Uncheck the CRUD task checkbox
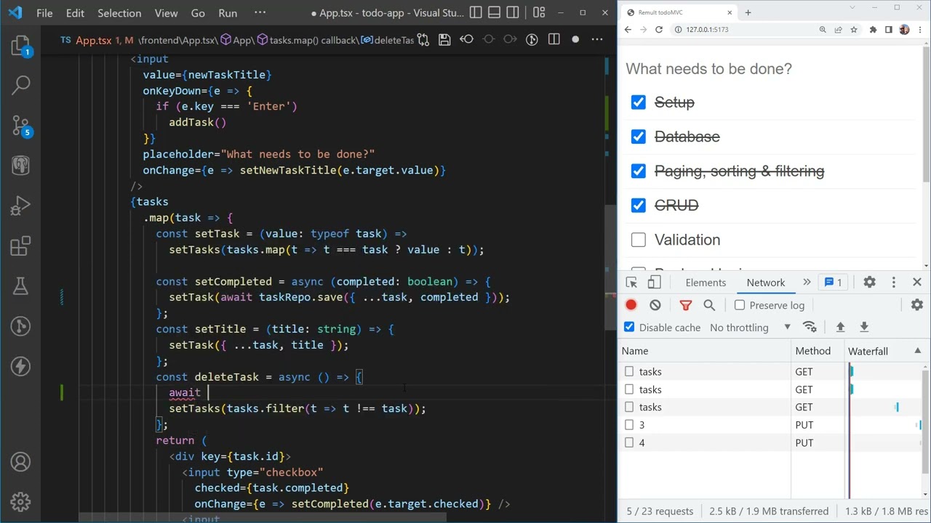 (638, 206)
